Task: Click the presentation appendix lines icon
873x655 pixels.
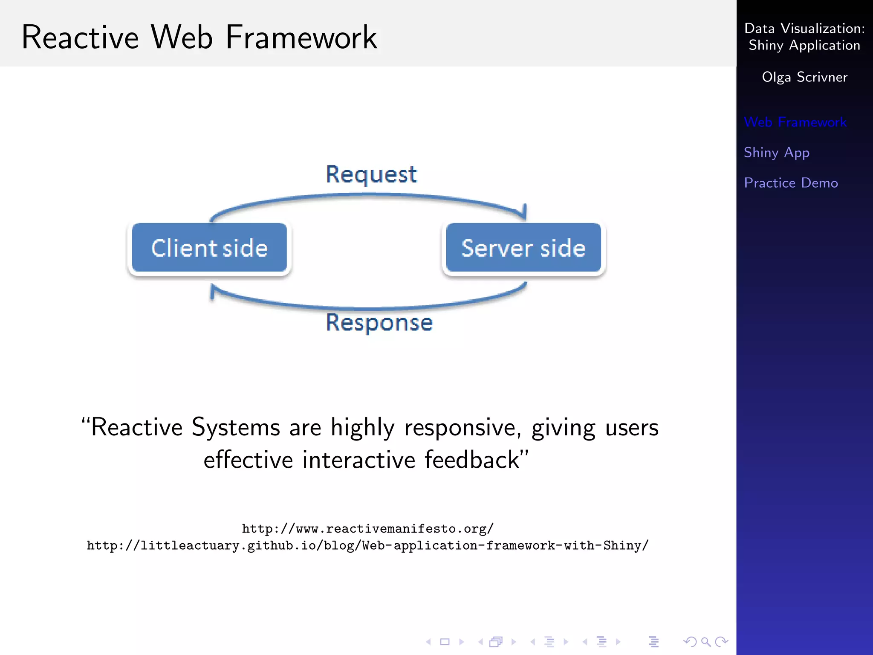Action: point(653,642)
